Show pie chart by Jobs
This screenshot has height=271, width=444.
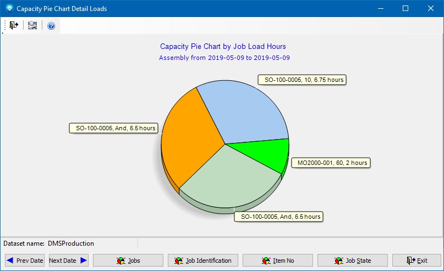[128, 261]
